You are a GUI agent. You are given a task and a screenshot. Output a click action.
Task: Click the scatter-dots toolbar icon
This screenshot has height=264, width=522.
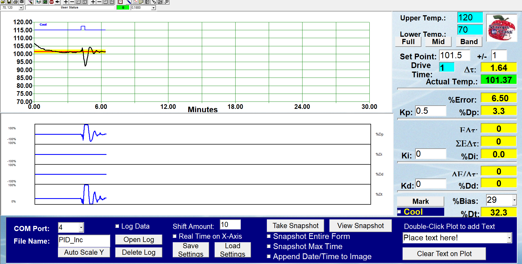(x=135, y=2)
